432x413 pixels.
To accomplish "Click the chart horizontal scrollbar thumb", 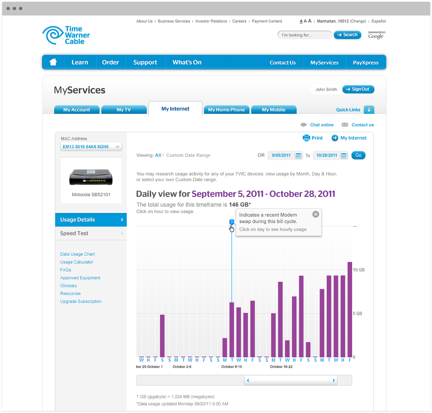I will pos(291,380).
